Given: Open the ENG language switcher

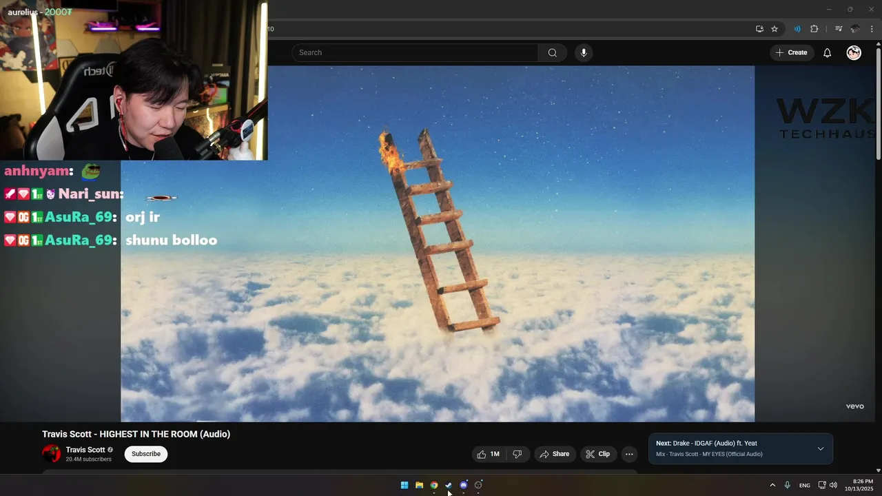Looking at the screenshot, I should tap(805, 486).
